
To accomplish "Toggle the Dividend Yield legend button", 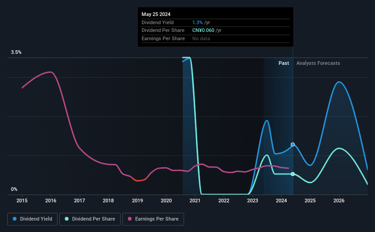I will pyautogui.click(x=32, y=219).
